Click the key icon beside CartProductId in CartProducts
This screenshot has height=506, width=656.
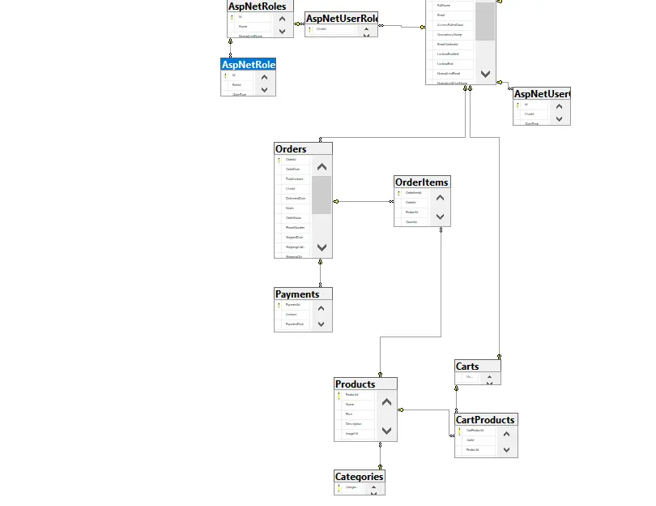pyautogui.click(x=458, y=430)
